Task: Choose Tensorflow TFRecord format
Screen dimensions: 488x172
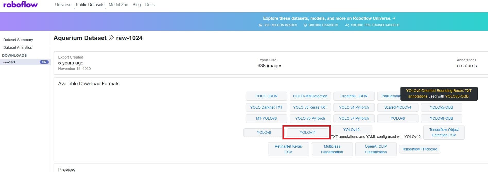Action: pos(419,149)
